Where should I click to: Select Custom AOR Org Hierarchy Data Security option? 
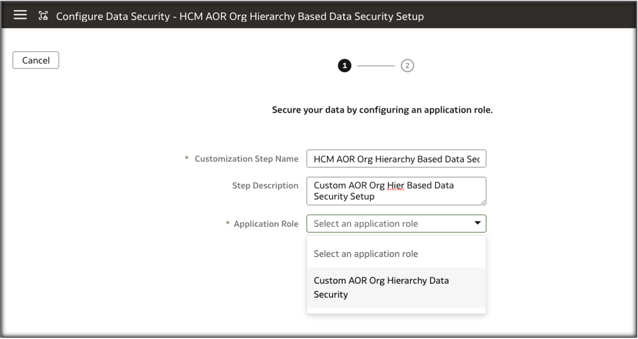click(x=381, y=287)
